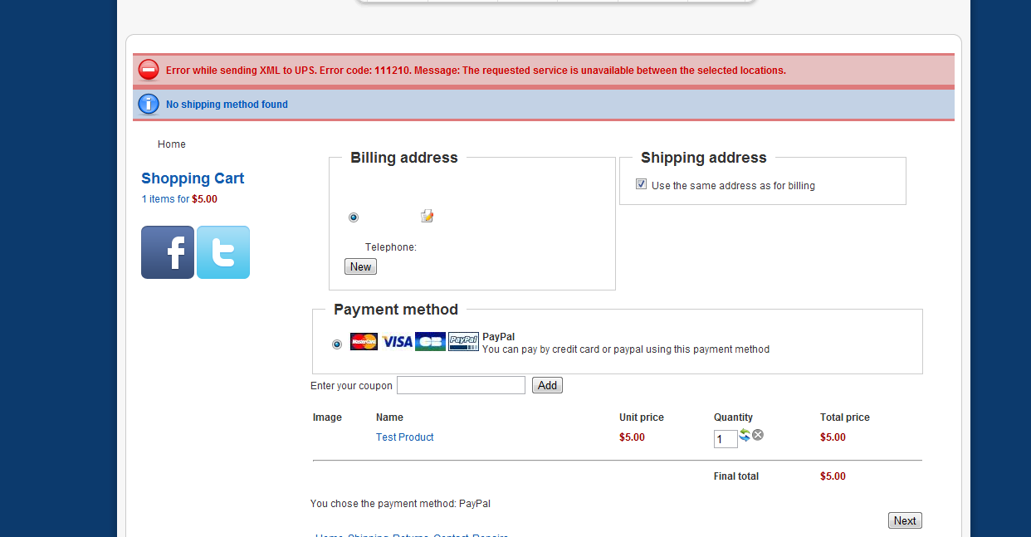The image size is (1031, 537).
Task: Open the Facebook social icon
Action: tap(168, 252)
